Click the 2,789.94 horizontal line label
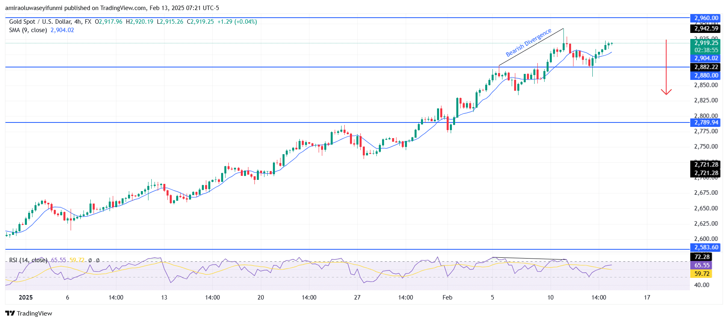 [x=706, y=122]
